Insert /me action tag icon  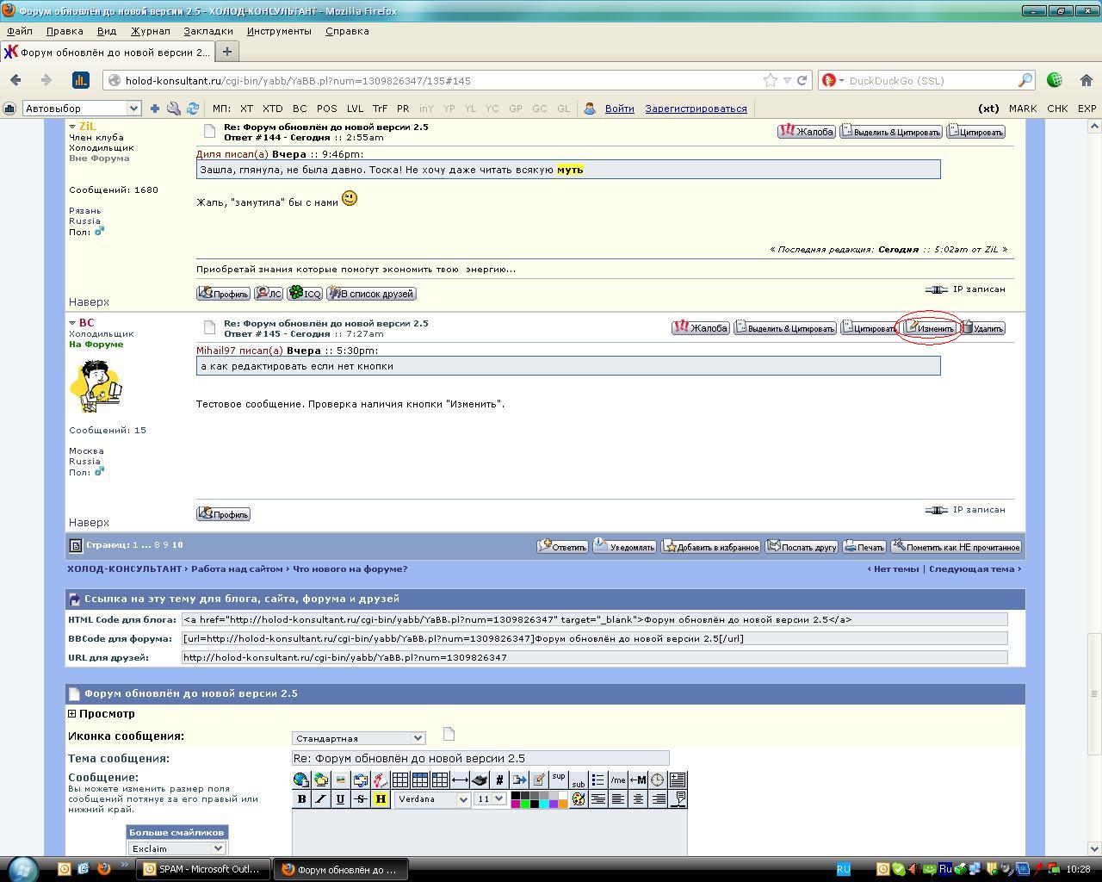617,780
